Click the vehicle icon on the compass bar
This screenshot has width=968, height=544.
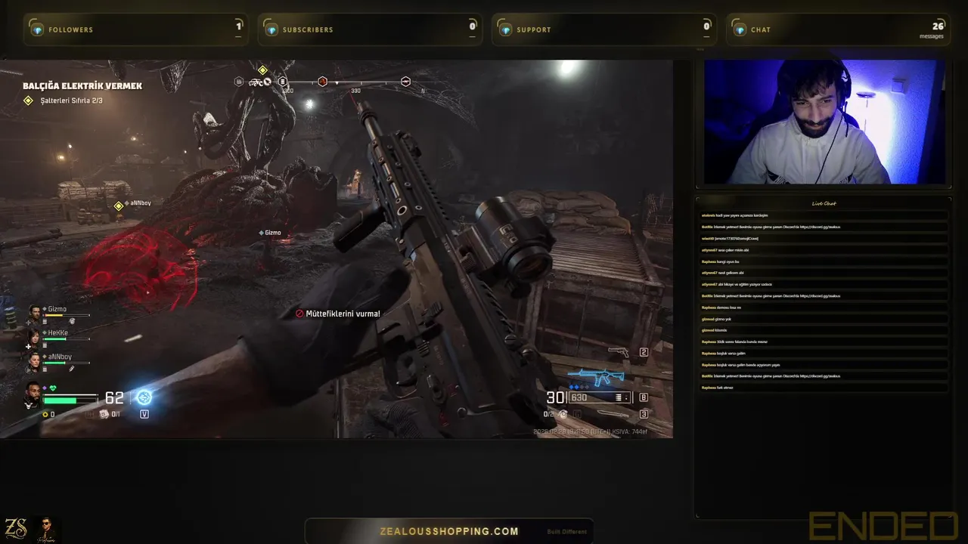[x=257, y=82]
